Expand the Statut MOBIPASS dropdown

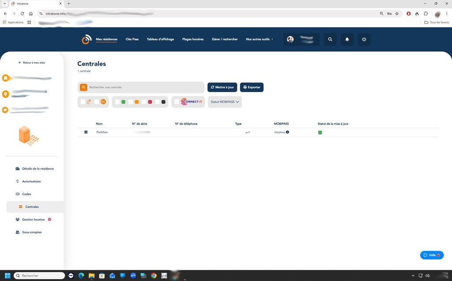[x=225, y=102]
